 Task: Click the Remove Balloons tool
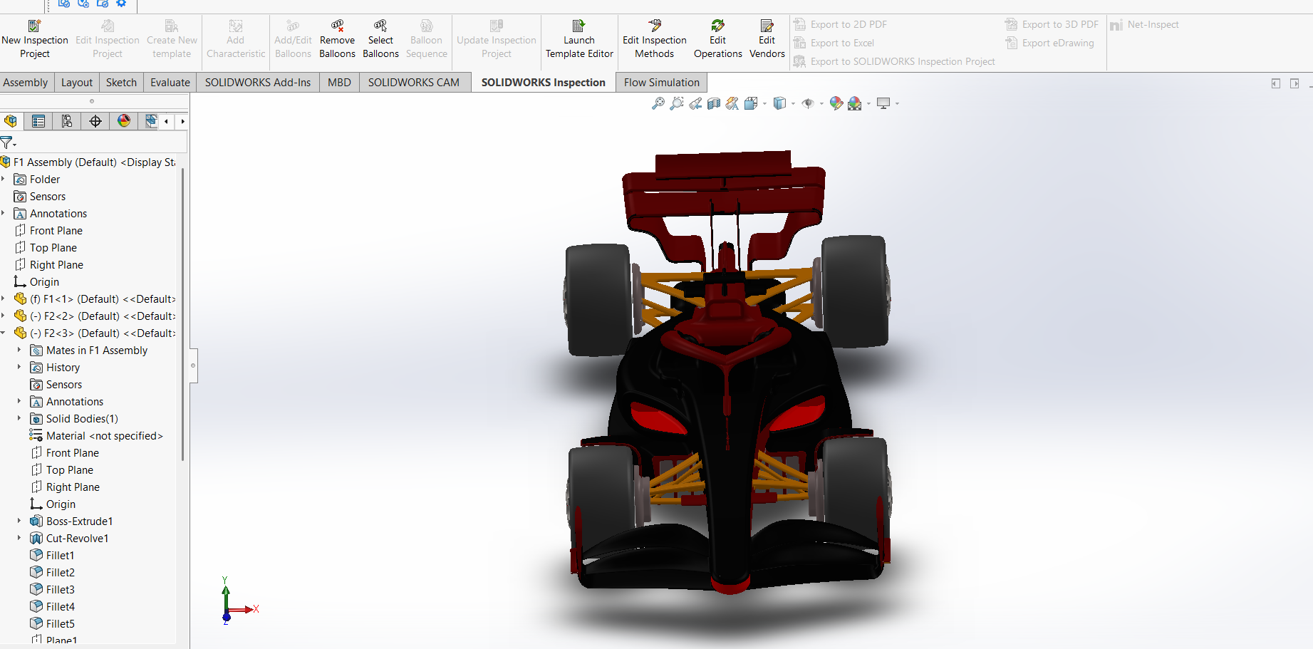point(337,39)
